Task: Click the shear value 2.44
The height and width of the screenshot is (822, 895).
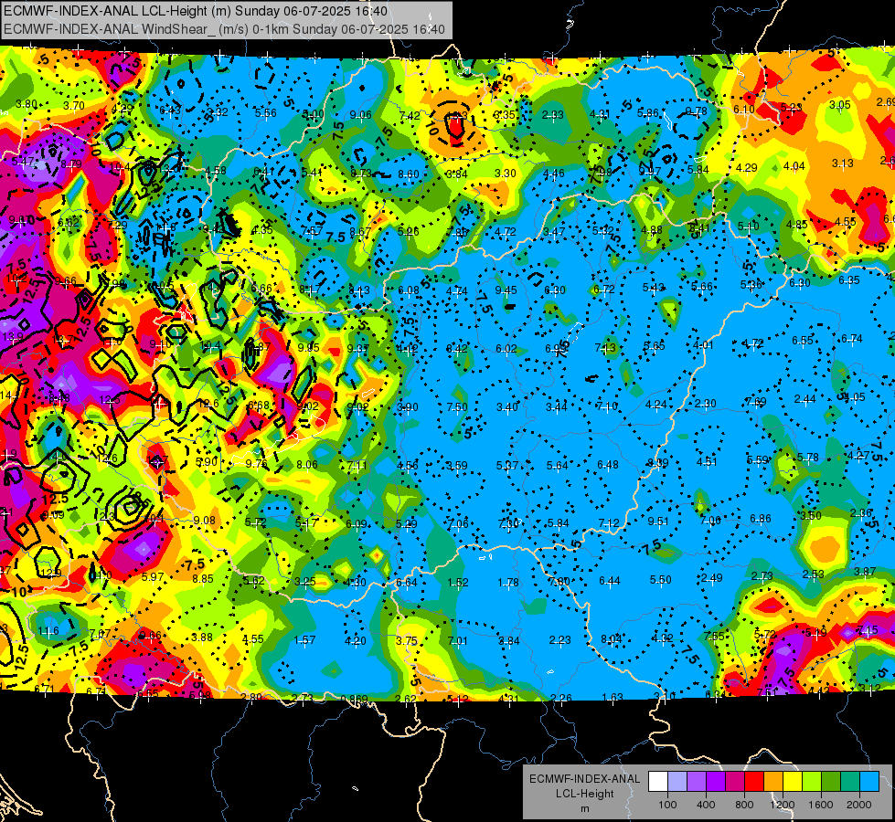Action: pos(804,399)
